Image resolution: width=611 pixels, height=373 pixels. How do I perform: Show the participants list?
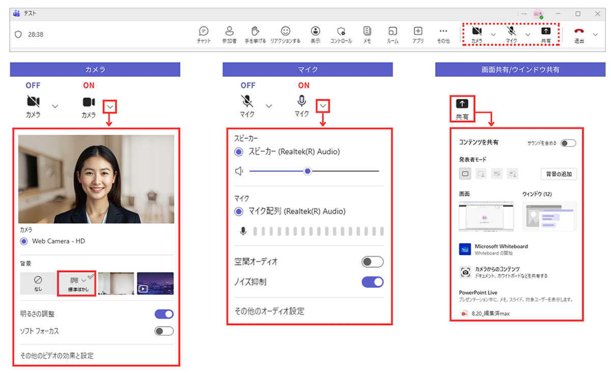pyautogui.click(x=230, y=34)
